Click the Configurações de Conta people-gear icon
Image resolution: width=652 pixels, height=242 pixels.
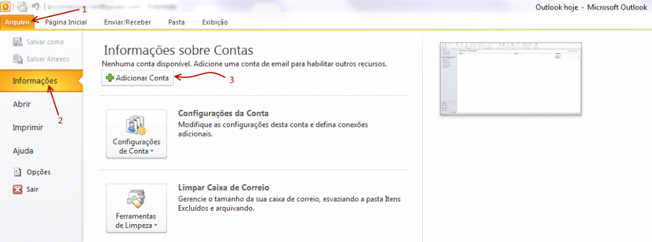click(x=136, y=125)
